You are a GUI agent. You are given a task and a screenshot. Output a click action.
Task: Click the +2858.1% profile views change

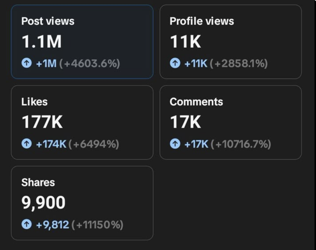pyautogui.click(x=239, y=63)
